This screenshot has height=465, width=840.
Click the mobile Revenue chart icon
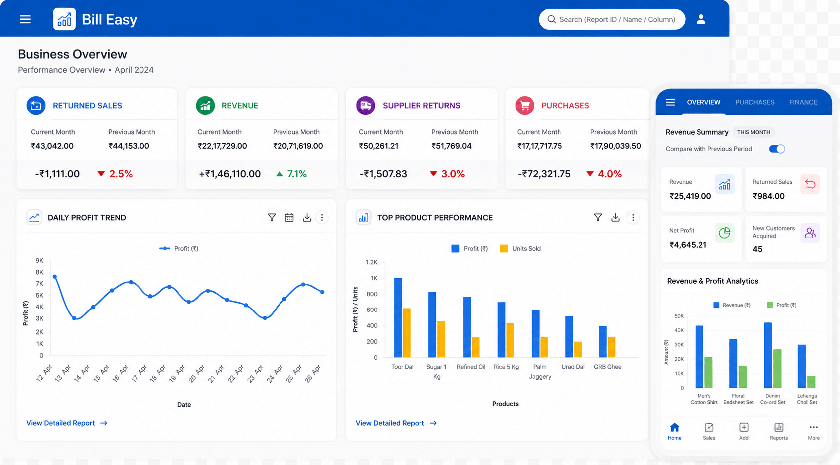[725, 184]
